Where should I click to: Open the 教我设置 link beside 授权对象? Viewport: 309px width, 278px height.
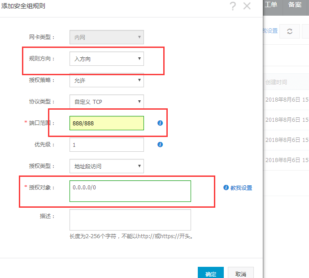(x=241, y=188)
